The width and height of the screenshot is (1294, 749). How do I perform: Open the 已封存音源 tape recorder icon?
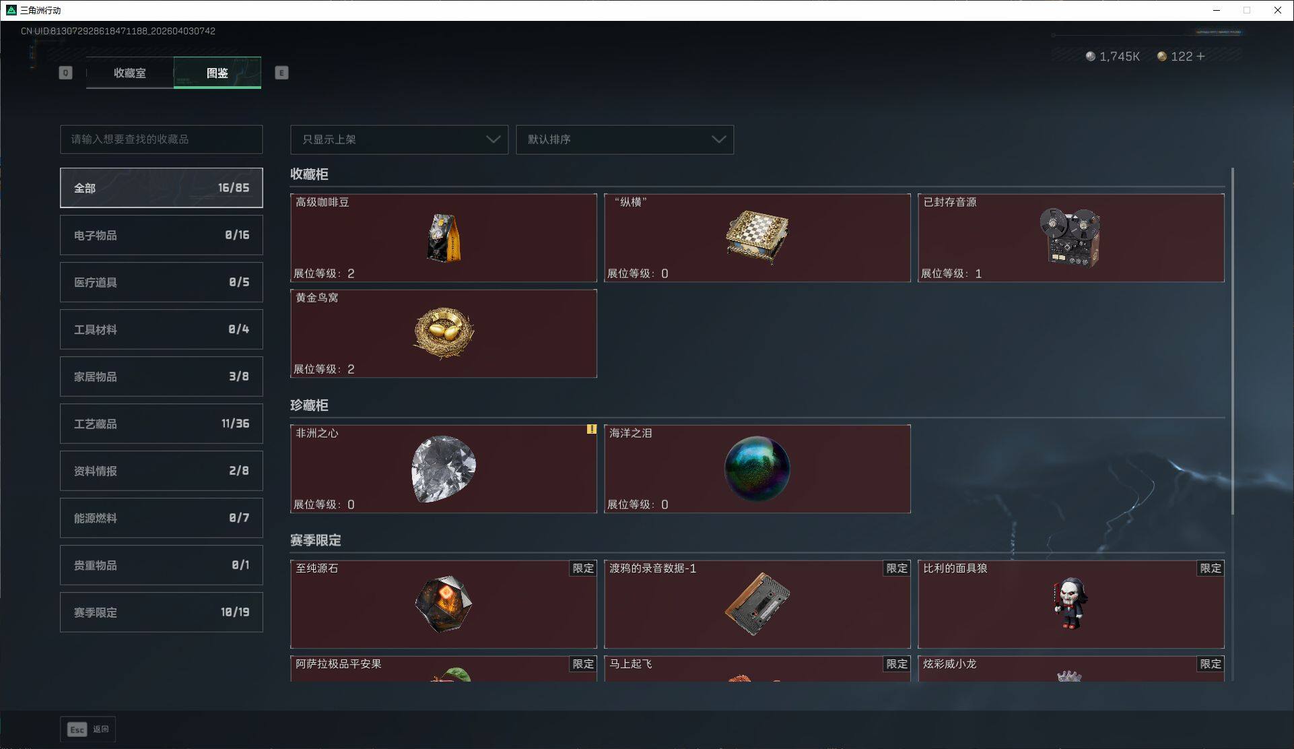click(1070, 237)
